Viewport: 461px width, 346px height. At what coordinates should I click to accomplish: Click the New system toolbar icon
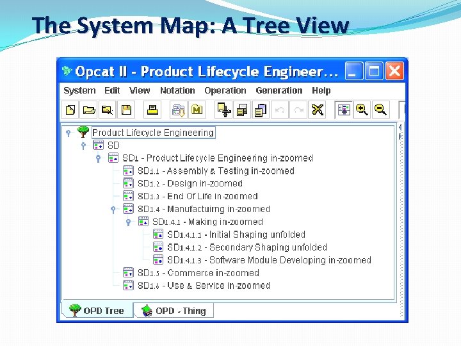[70, 110]
